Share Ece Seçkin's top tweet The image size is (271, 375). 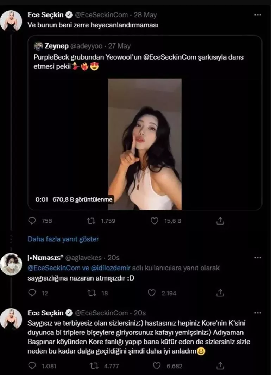pyautogui.click(x=220, y=221)
